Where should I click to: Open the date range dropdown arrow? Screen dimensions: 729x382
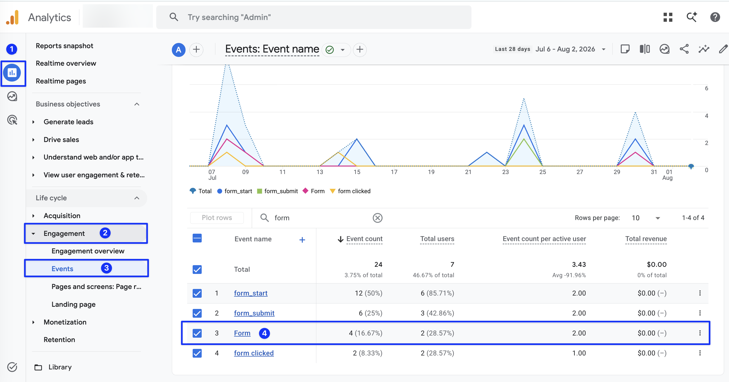point(603,49)
